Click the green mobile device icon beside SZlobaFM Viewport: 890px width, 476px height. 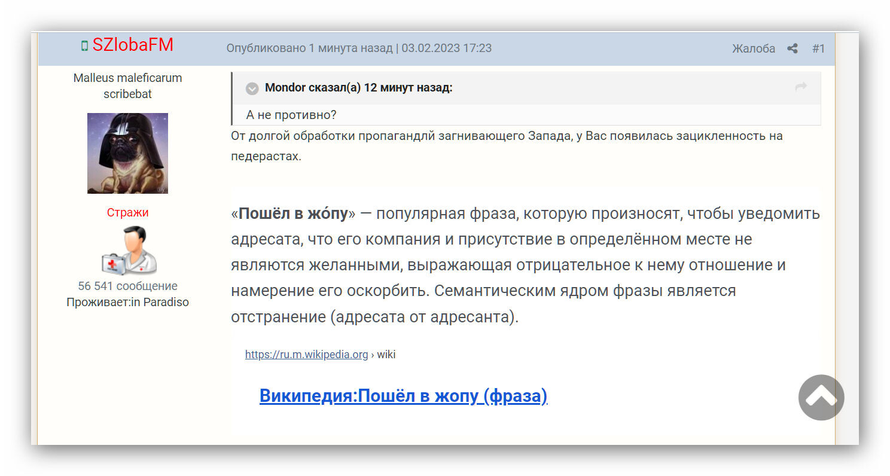click(84, 46)
